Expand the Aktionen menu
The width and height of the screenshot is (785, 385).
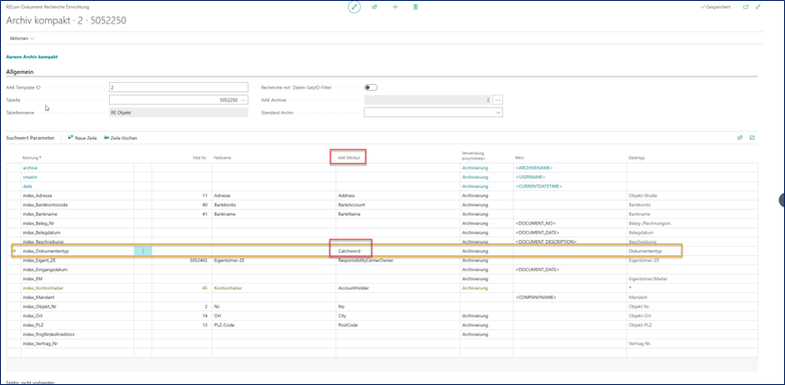(x=20, y=39)
